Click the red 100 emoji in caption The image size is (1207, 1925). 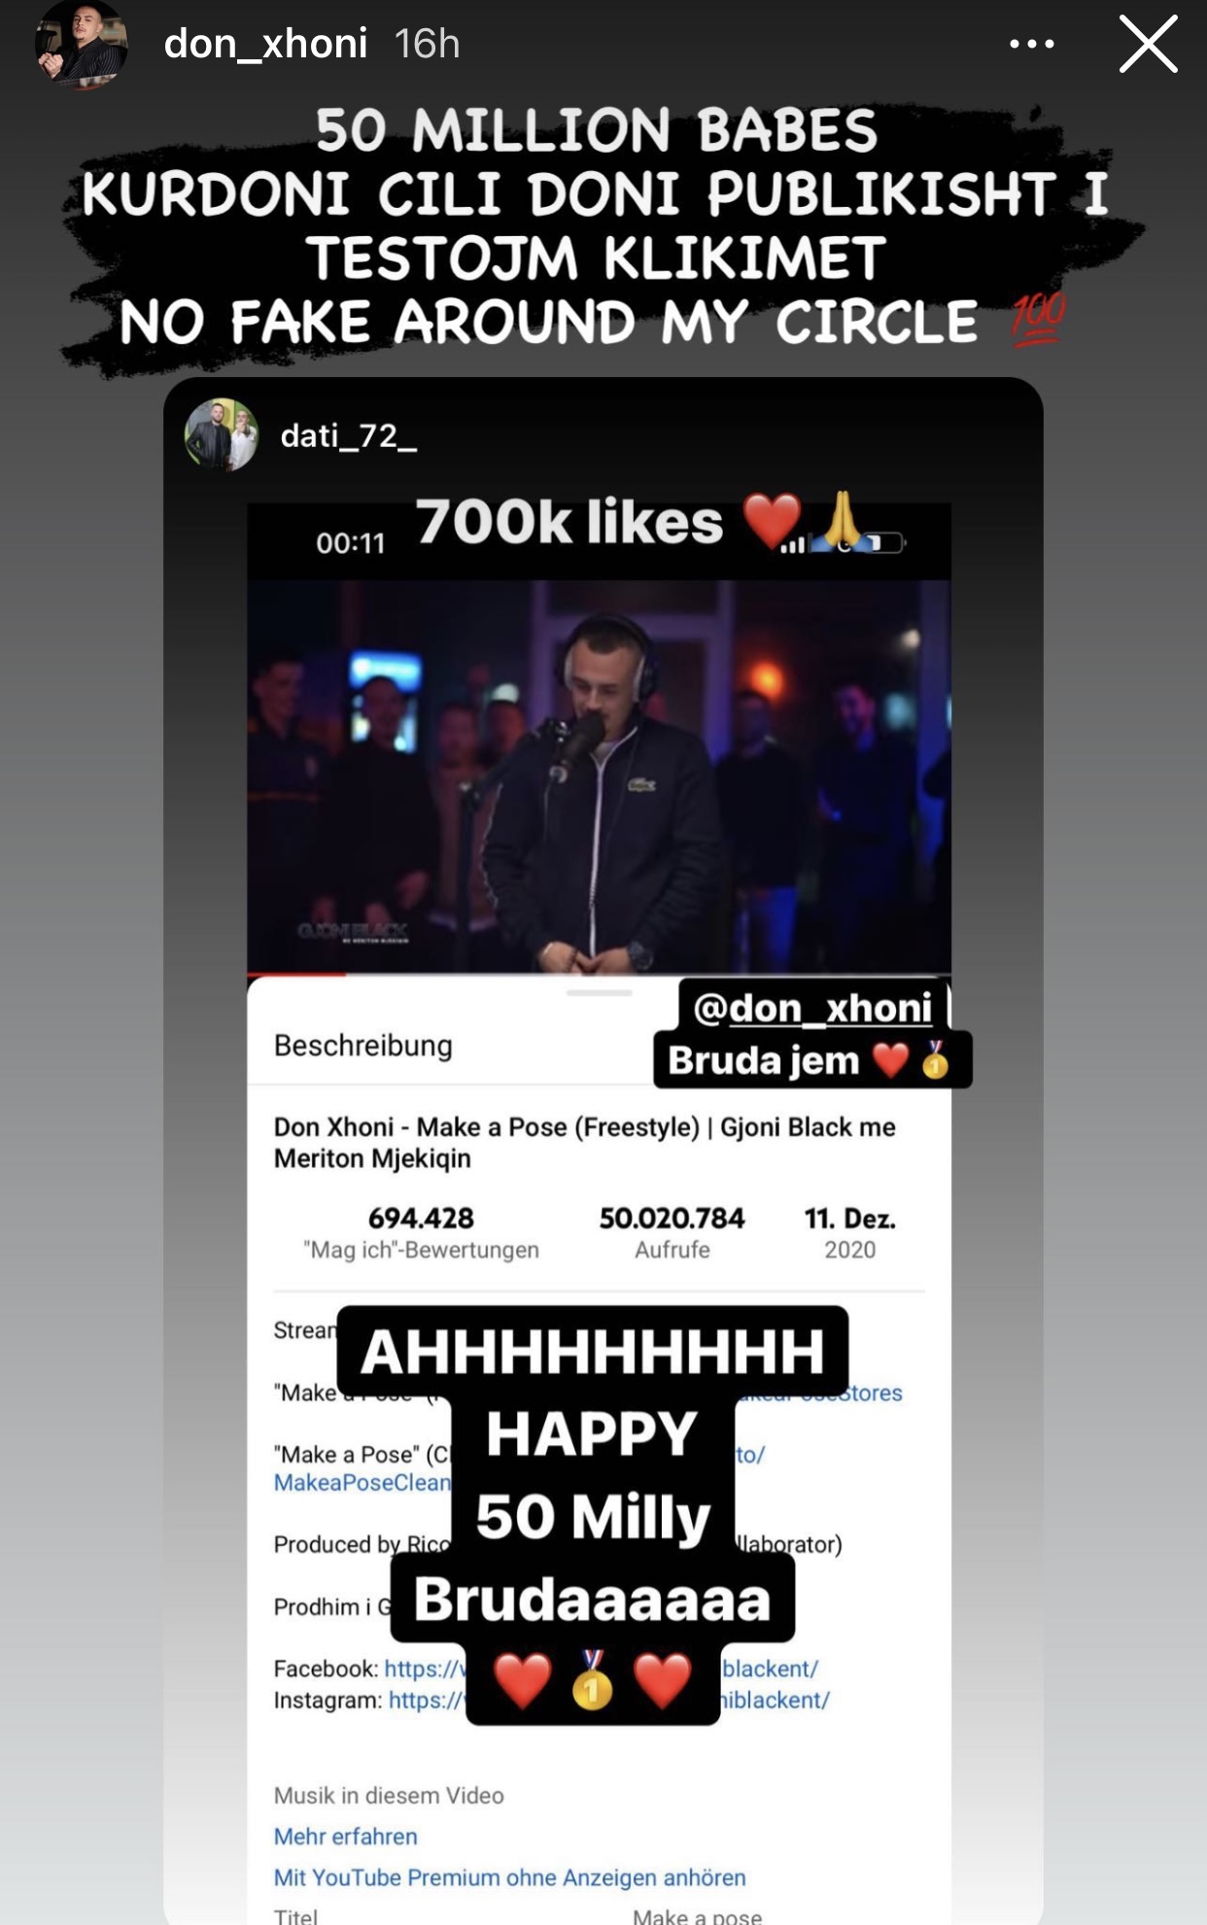pyautogui.click(x=1038, y=321)
